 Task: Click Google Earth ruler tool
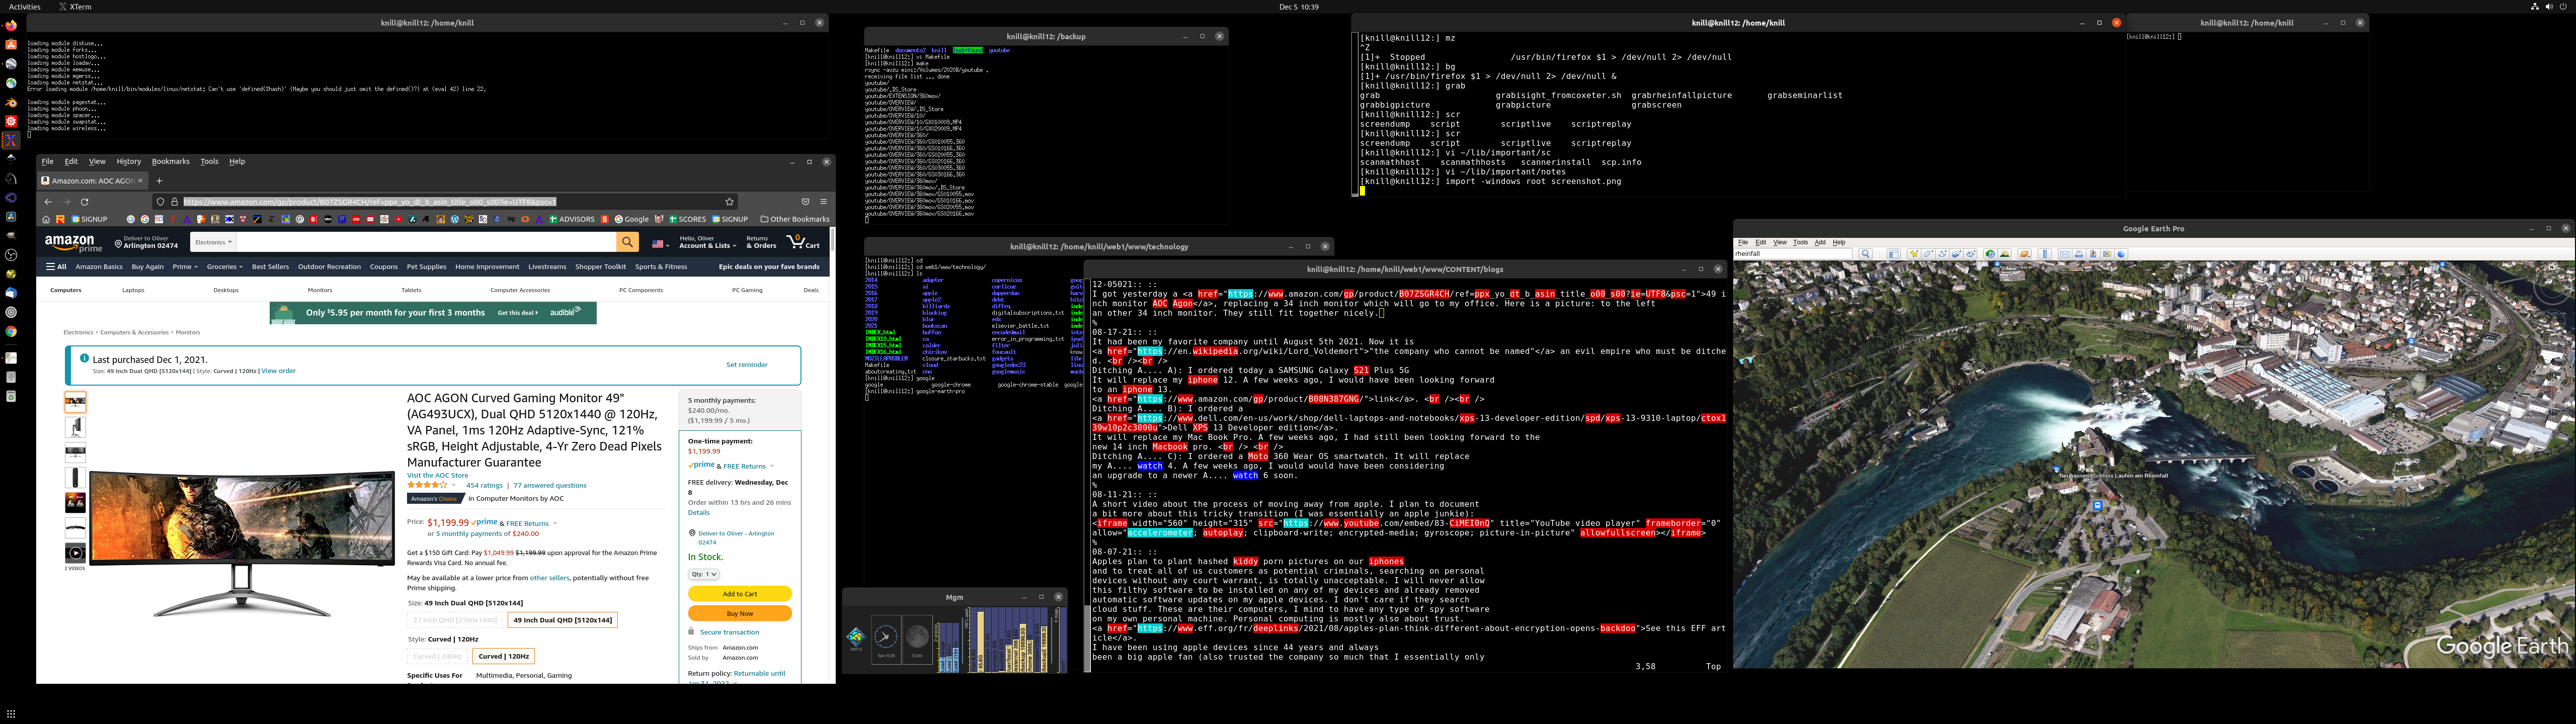point(2045,254)
